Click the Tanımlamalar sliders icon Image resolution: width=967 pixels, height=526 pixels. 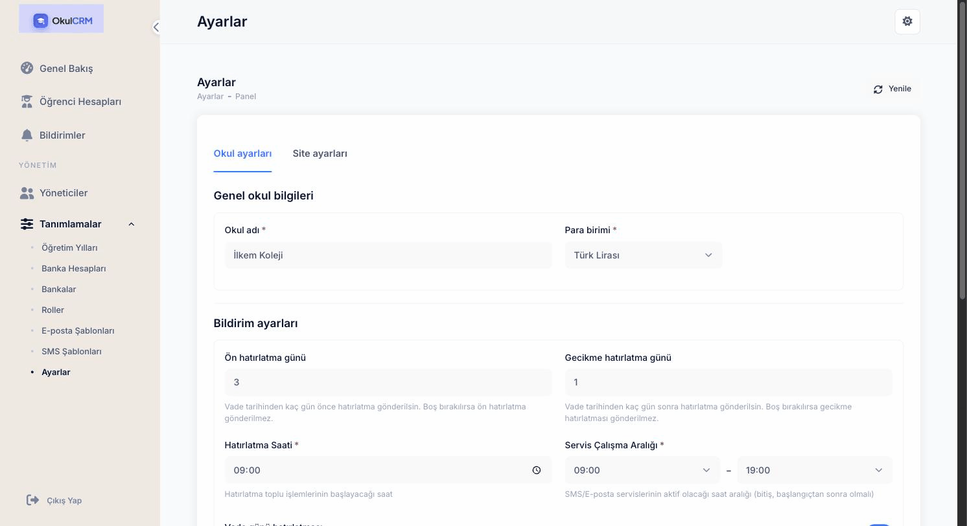pyautogui.click(x=27, y=223)
